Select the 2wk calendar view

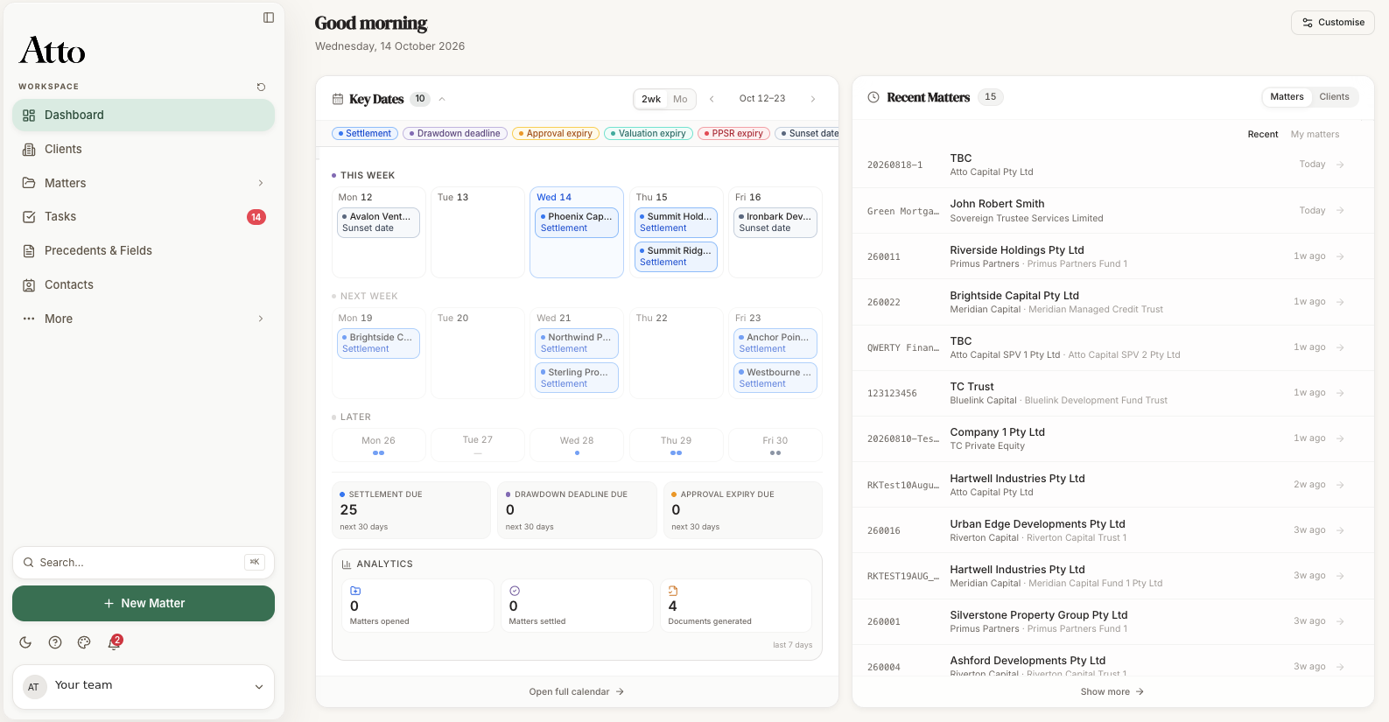click(651, 99)
